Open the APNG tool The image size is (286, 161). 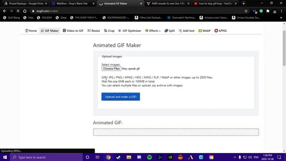click(x=220, y=31)
